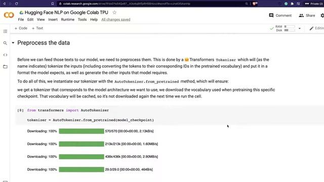
Task: Click the Colab CO logo
Action: tap(9, 15)
